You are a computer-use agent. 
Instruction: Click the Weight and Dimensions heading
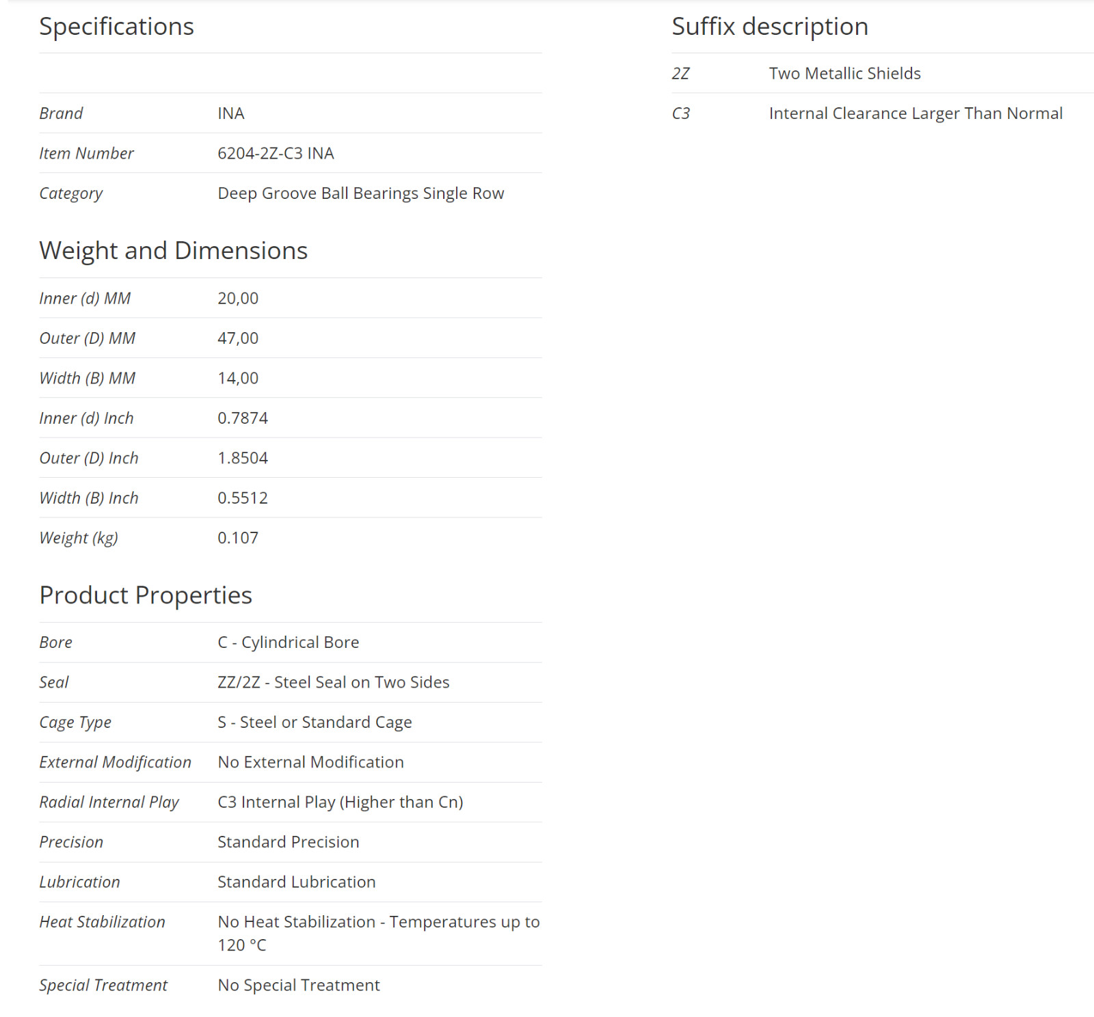click(174, 251)
